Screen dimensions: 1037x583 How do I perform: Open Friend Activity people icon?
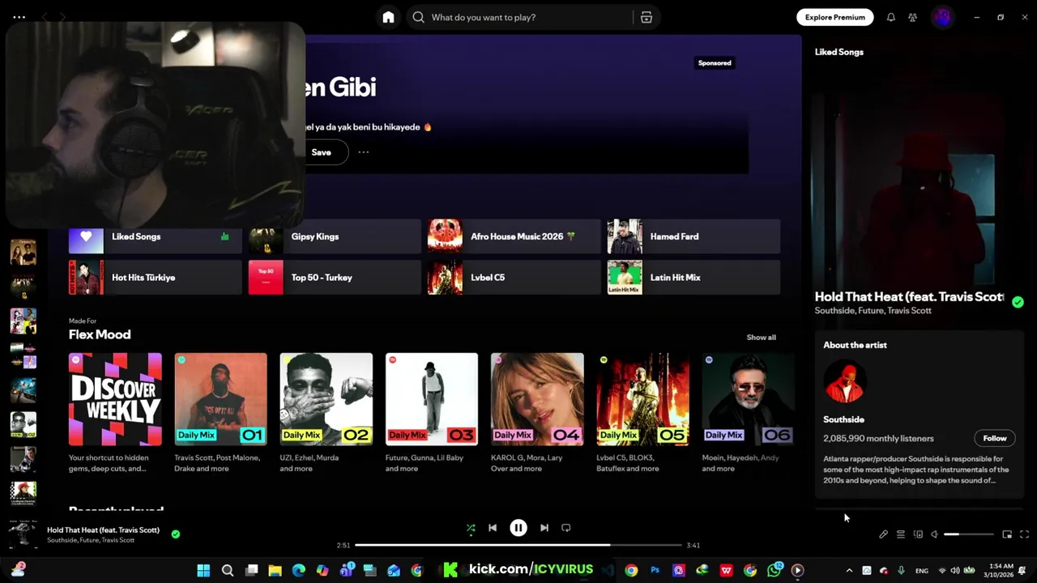click(912, 17)
